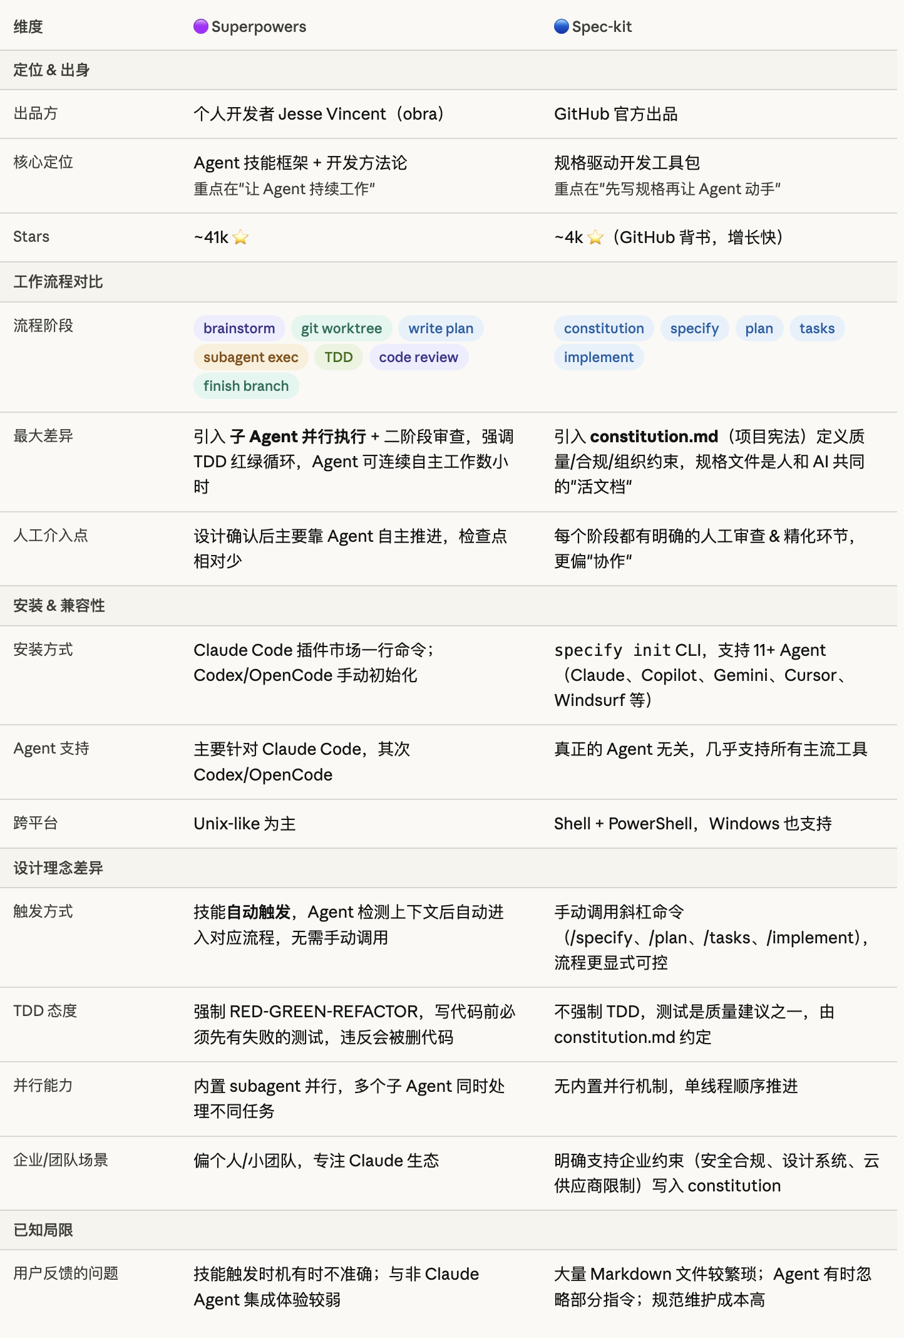Select the plan tag
The image size is (904, 1338).
759,328
